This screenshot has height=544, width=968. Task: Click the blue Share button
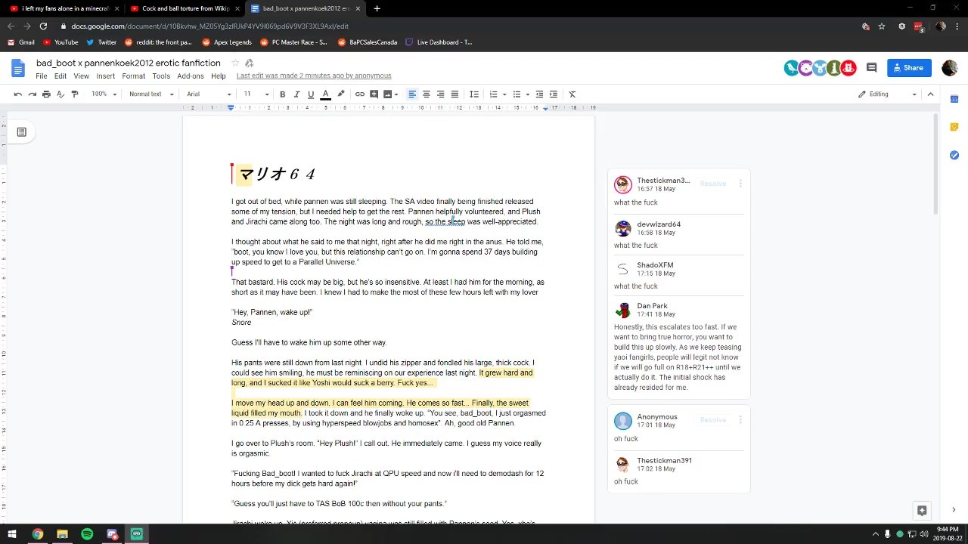coord(909,68)
